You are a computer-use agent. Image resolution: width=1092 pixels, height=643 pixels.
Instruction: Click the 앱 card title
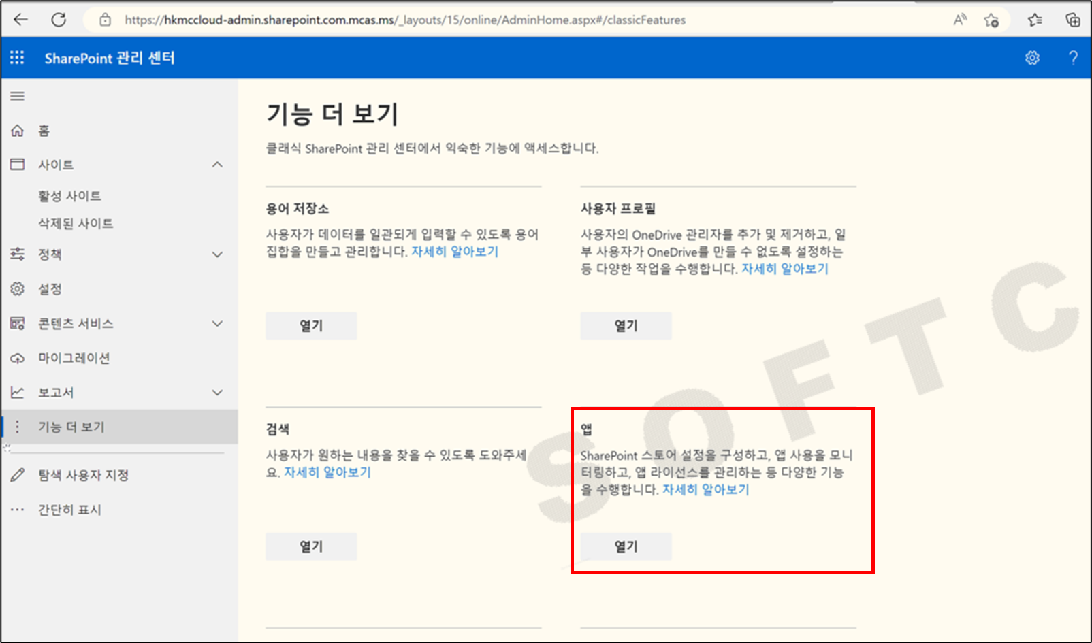tap(586, 429)
